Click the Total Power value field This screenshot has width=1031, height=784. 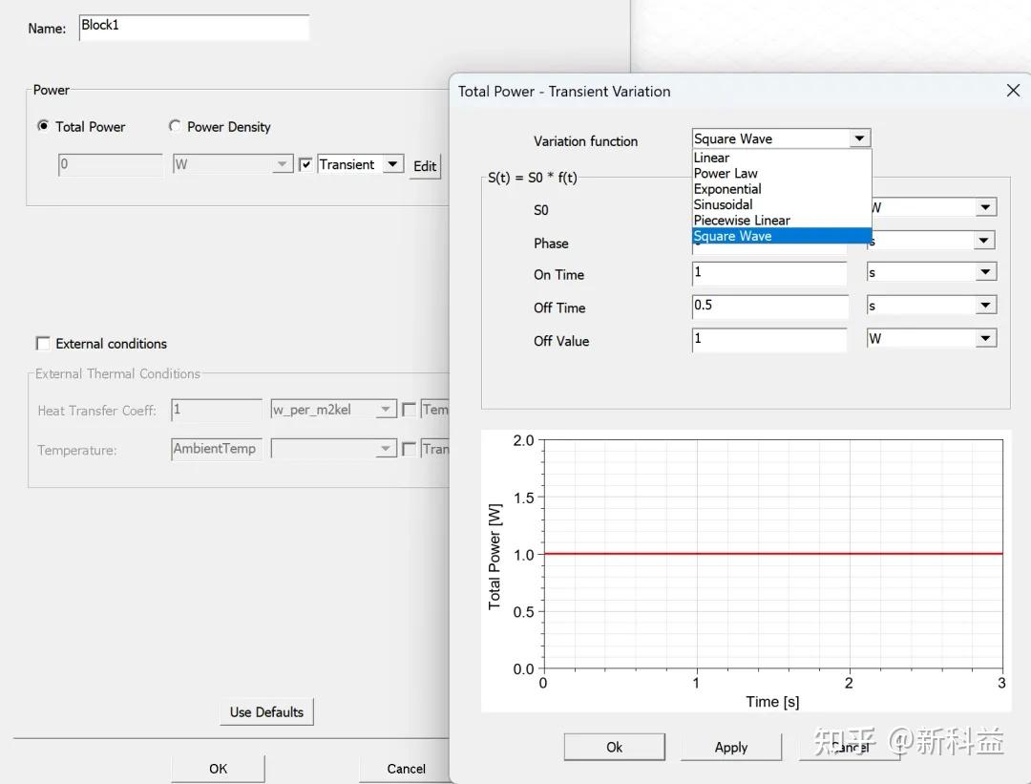pos(110,164)
